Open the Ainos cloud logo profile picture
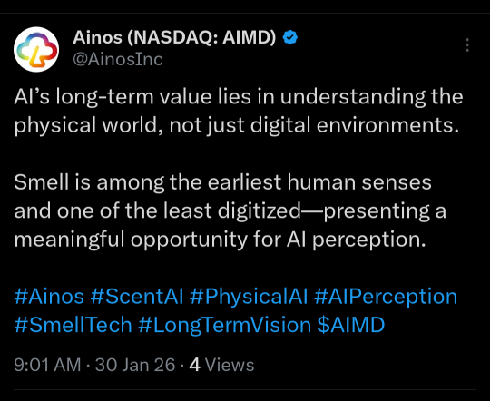Viewport: 490px width, 401px height. click(36, 49)
